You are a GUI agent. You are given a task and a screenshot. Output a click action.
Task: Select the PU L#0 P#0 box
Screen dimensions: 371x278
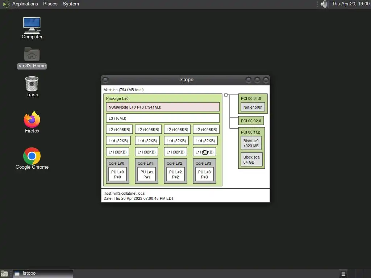tap(118, 174)
